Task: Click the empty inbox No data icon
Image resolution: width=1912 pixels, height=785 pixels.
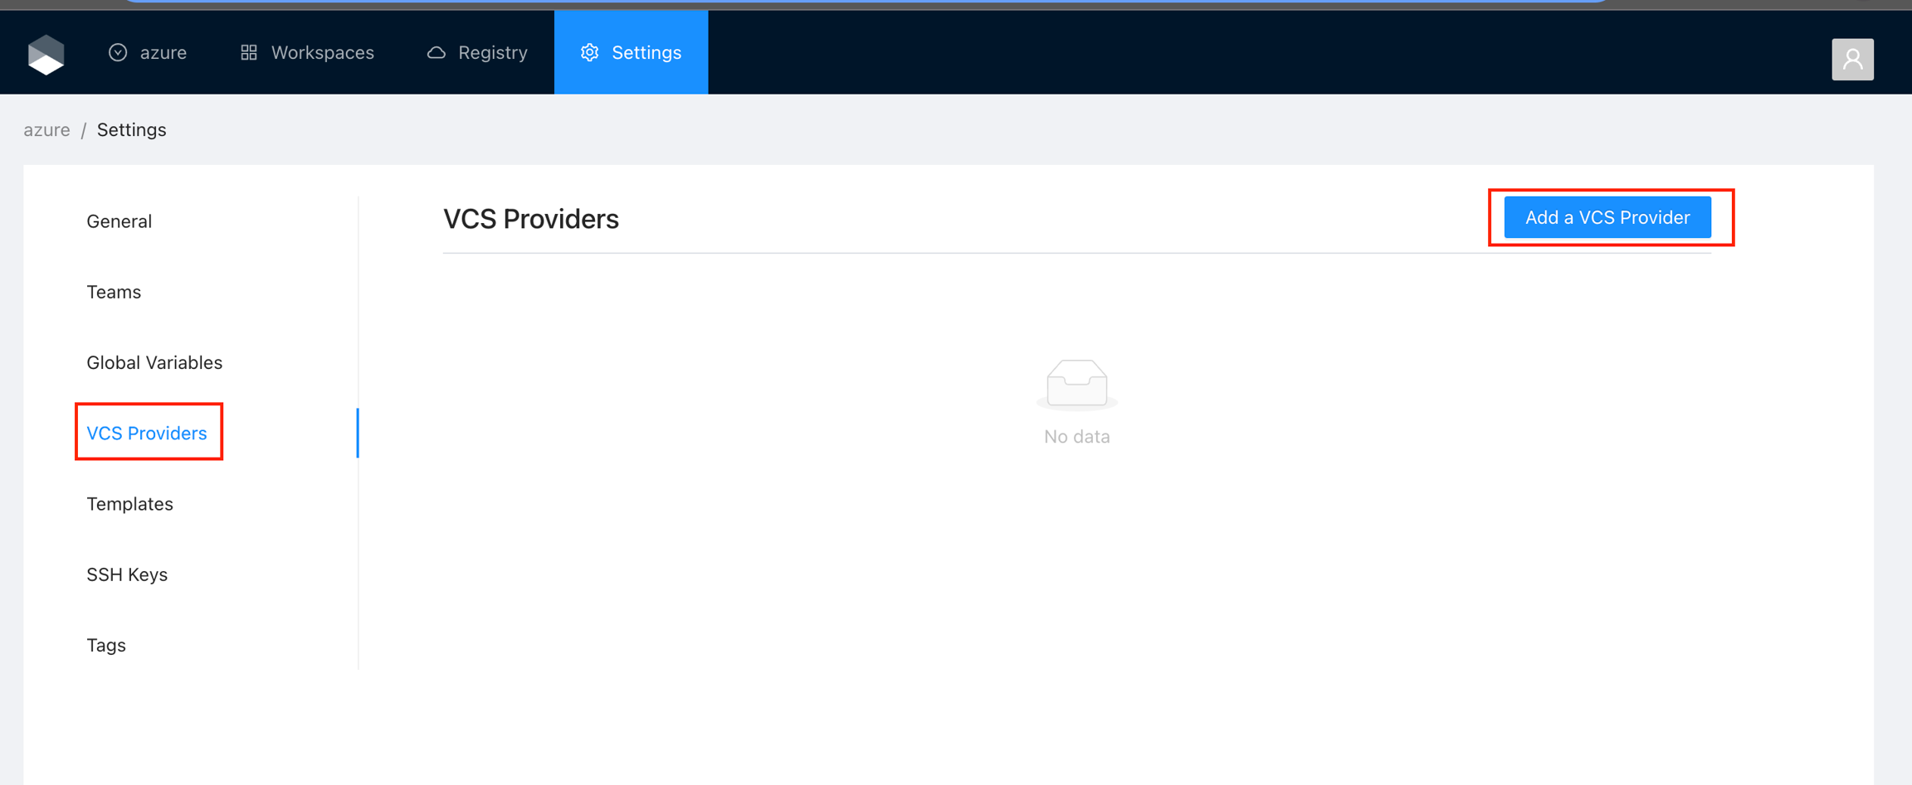Action: (1076, 384)
